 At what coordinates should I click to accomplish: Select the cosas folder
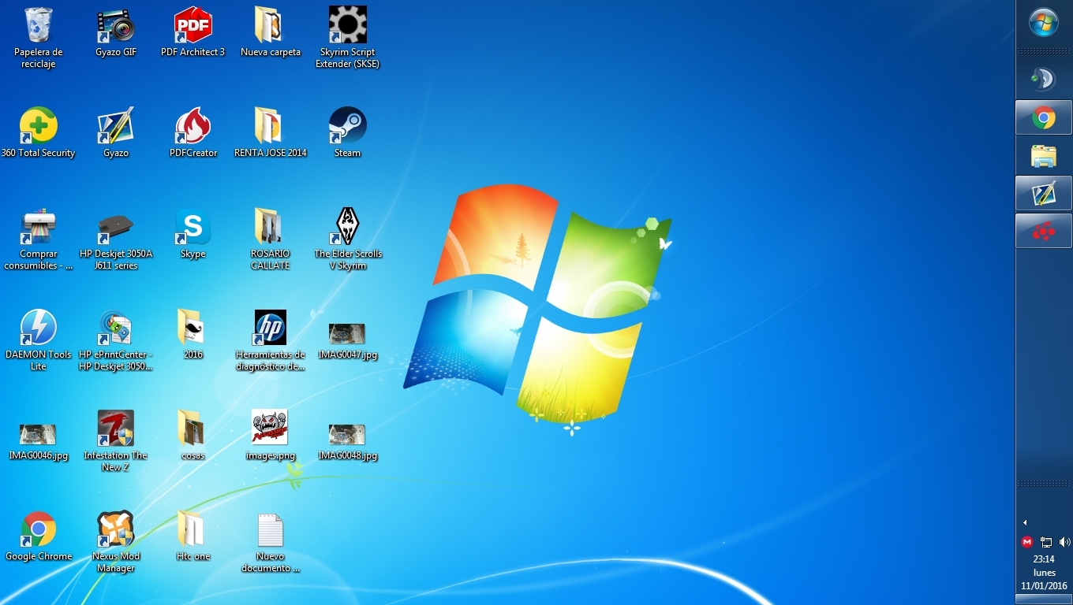click(193, 436)
